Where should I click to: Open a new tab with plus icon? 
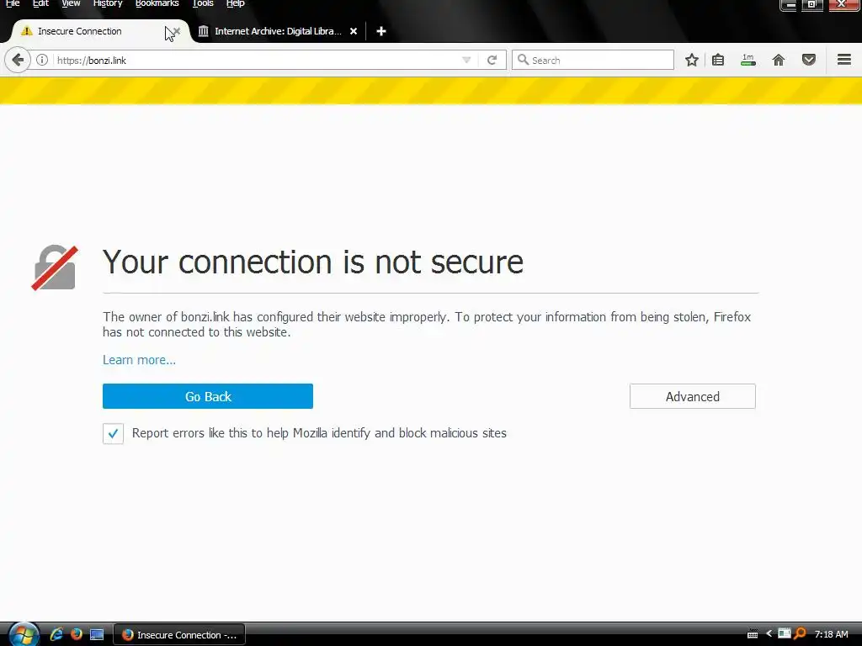(x=381, y=31)
